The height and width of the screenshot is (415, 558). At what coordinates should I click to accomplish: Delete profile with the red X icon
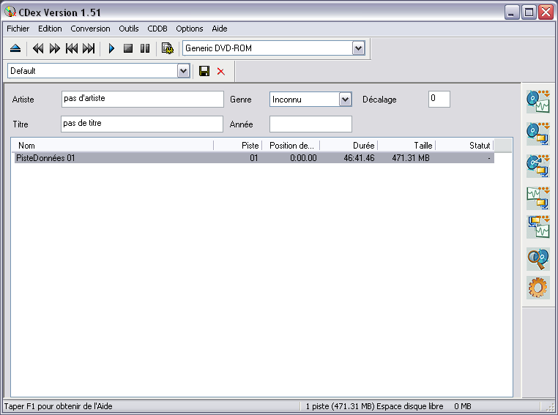(221, 72)
